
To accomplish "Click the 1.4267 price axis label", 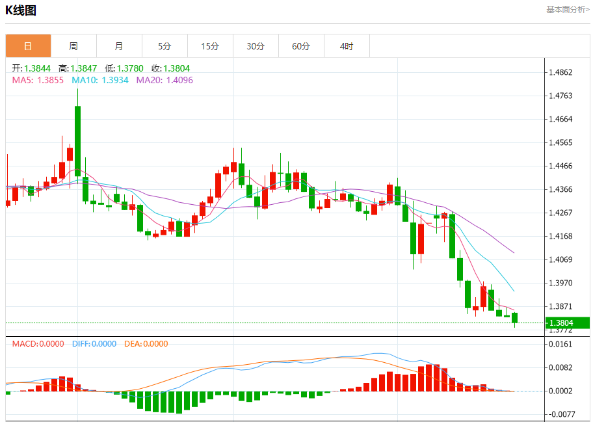I will [x=560, y=213].
